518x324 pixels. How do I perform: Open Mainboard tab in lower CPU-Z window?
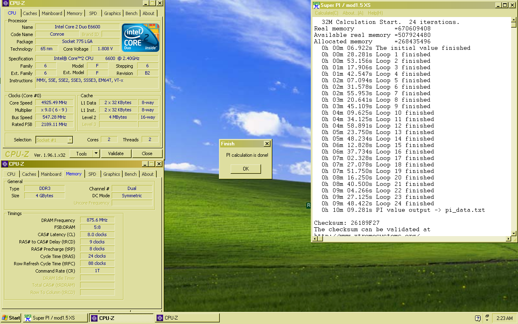click(51, 174)
